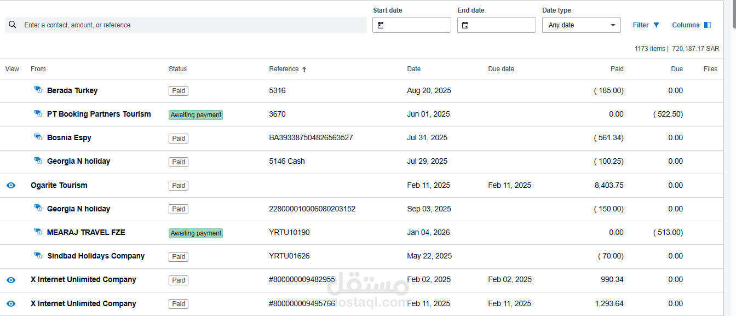Image resolution: width=736 pixels, height=316 pixels.
Task: Open the Sindbad Holidays Company transaction
Action: pyautogui.click(x=96, y=256)
